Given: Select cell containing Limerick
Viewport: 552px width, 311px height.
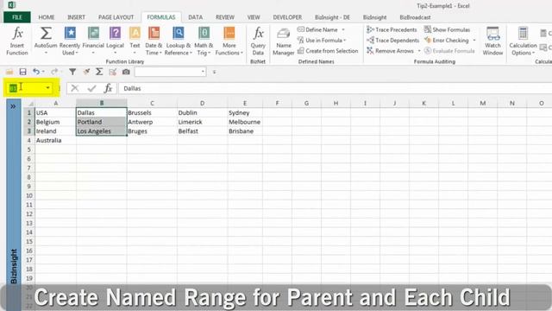Looking at the screenshot, I should (202, 122).
